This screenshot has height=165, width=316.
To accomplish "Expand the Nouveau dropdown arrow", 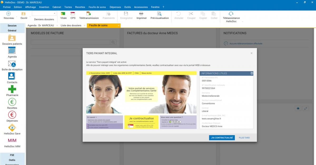I will (17, 17).
